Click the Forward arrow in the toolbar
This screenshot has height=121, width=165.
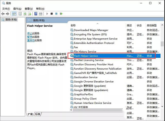click(x=7, y=14)
